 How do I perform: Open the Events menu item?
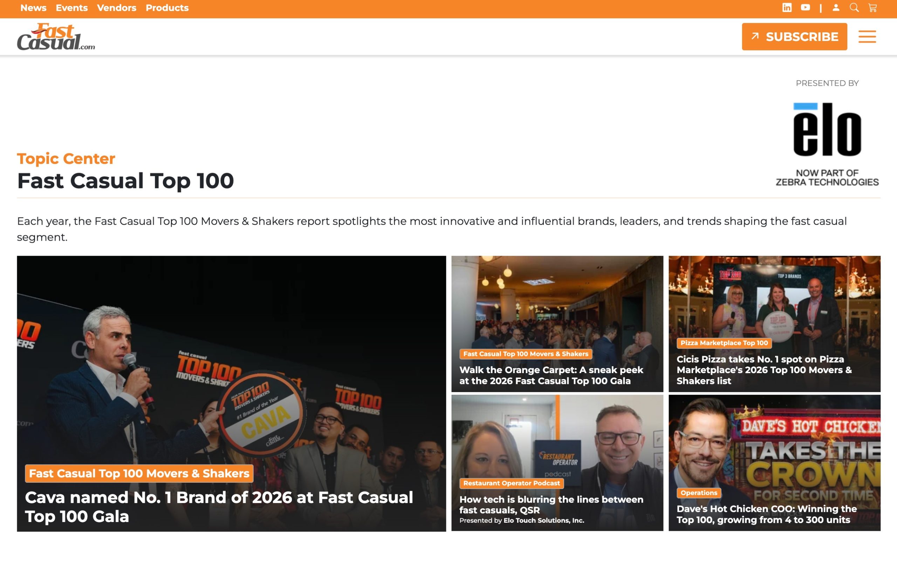71,8
